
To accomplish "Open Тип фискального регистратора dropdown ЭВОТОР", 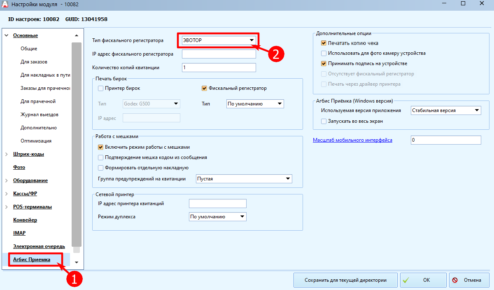I will (219, 40).
